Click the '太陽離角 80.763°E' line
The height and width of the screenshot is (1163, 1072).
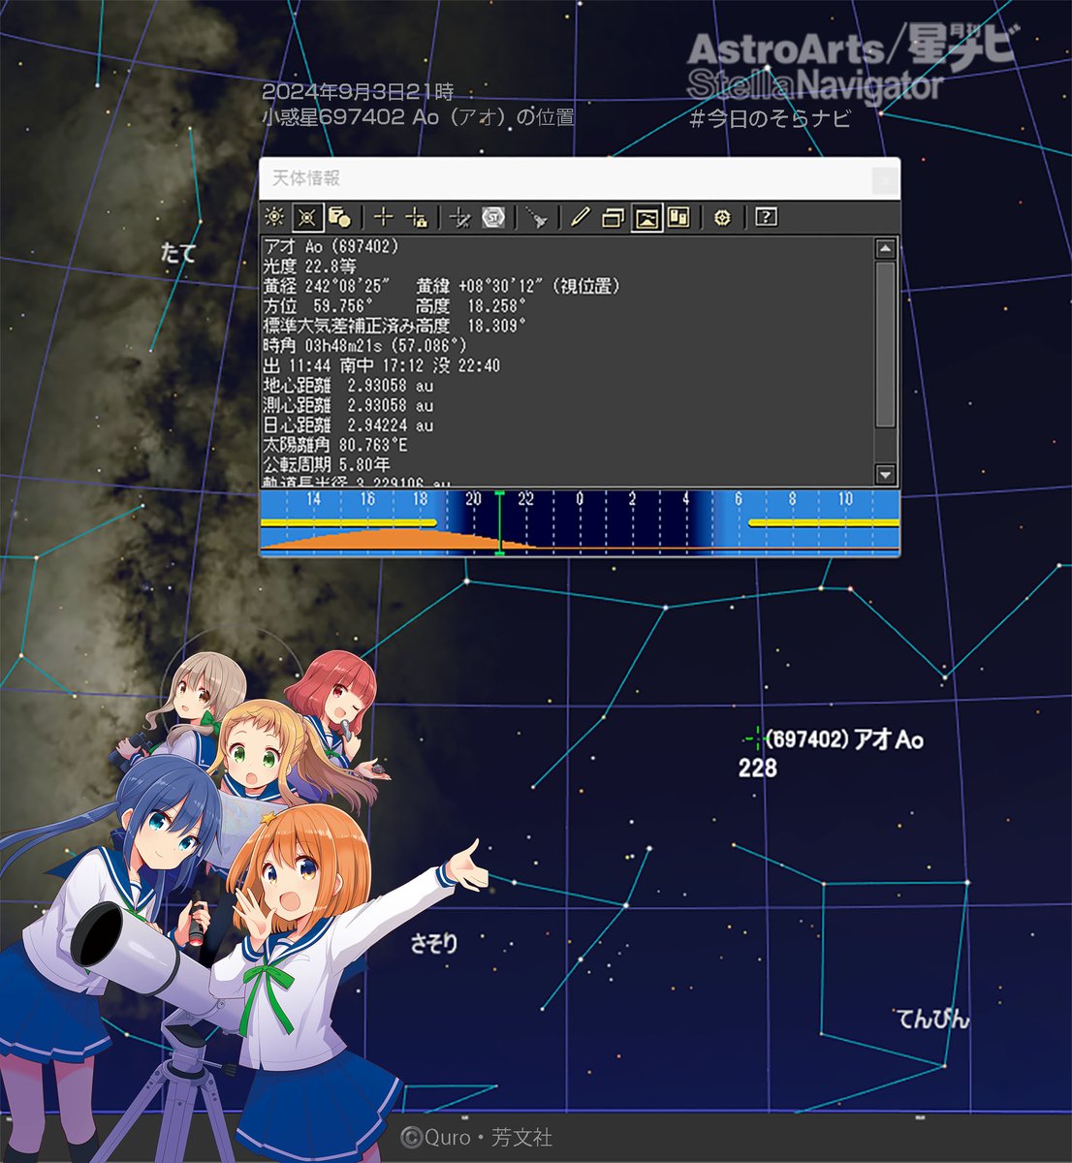point(335,445)
